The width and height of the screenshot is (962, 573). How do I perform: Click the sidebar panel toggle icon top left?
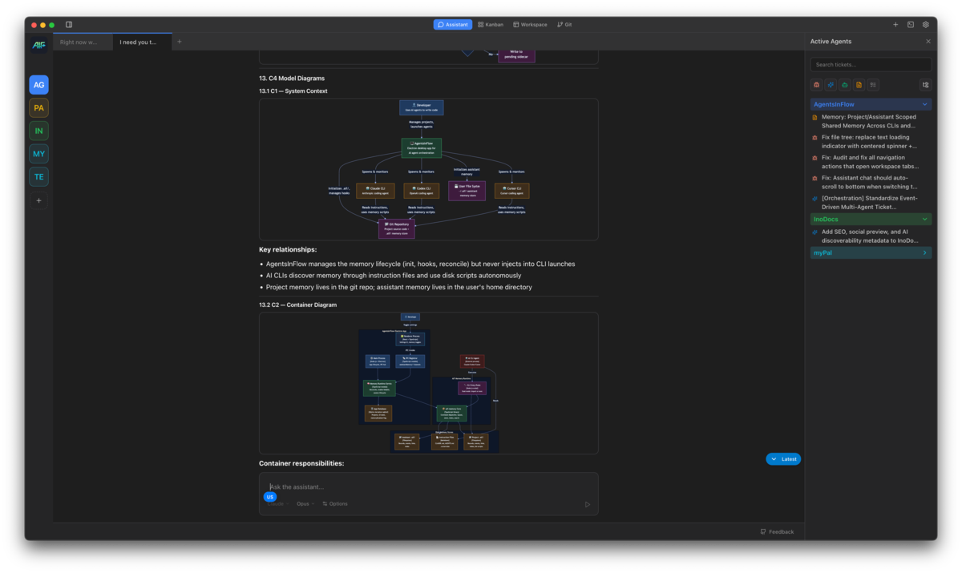coord(71,24)
